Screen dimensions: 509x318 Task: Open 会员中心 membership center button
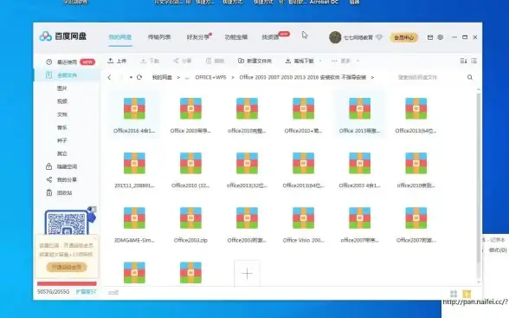pyautogui.click(x=403, y=37)
